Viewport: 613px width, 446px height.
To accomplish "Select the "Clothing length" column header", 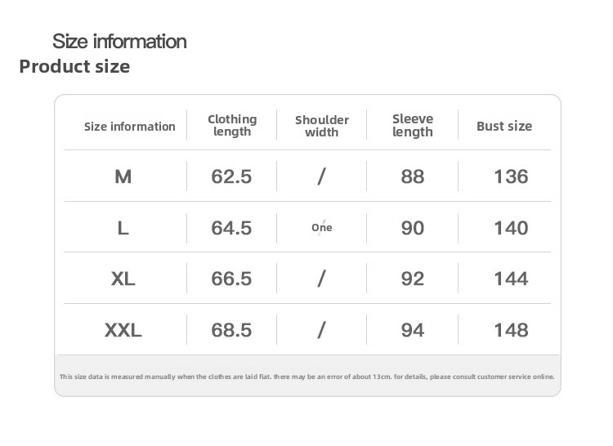I will [232, 125].
